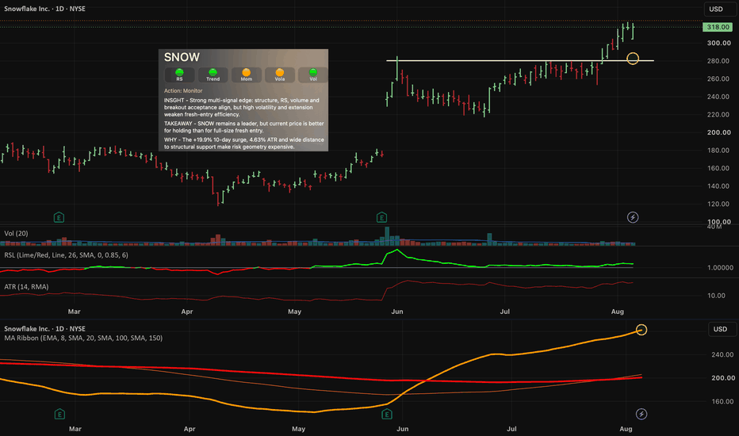Click the orange Vola signal indicator
This screenshot has width=739, height=436.
pos(279,75)
